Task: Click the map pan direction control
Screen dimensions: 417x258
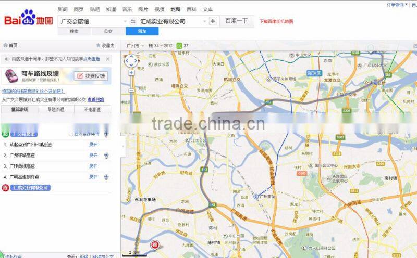Action: tap(131, 61)
